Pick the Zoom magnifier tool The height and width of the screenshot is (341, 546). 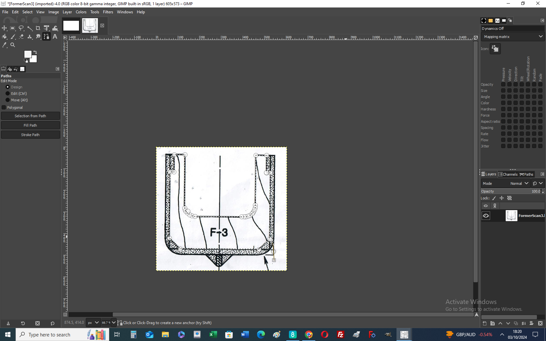[13, 45]
